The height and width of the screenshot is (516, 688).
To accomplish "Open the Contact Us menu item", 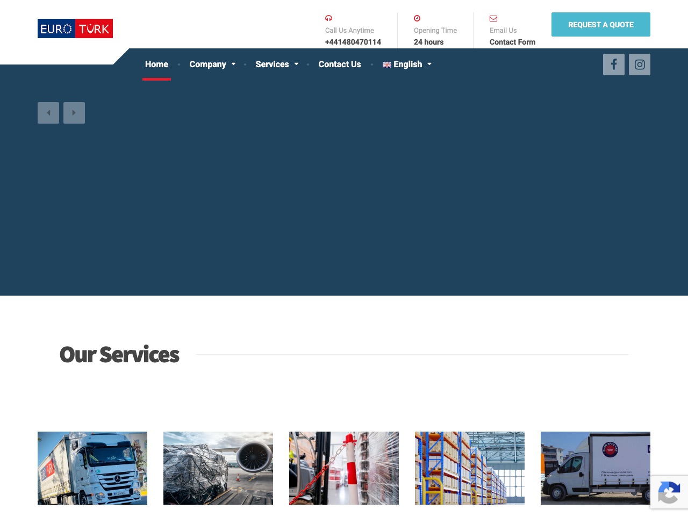I will pyautogui.click(x=340, y=64).
